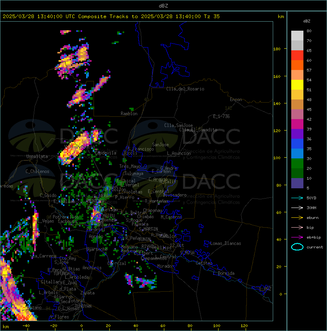Click the L_Dormida map label

click(x=224, y=273)
